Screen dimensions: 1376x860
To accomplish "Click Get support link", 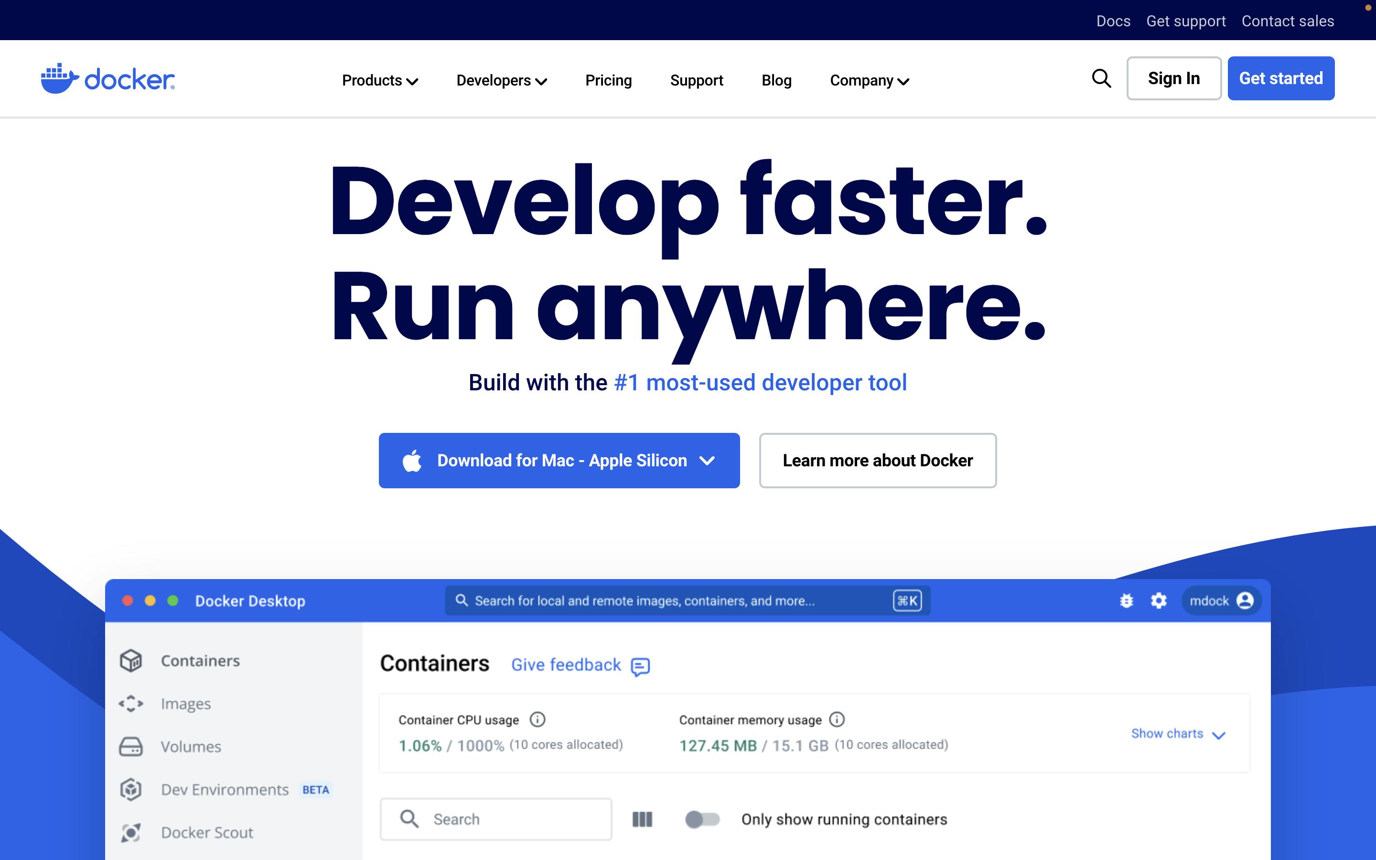I will (1186, 21).
